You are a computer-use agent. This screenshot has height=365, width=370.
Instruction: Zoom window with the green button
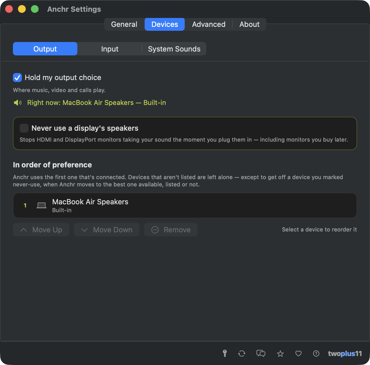click(35, 9)
